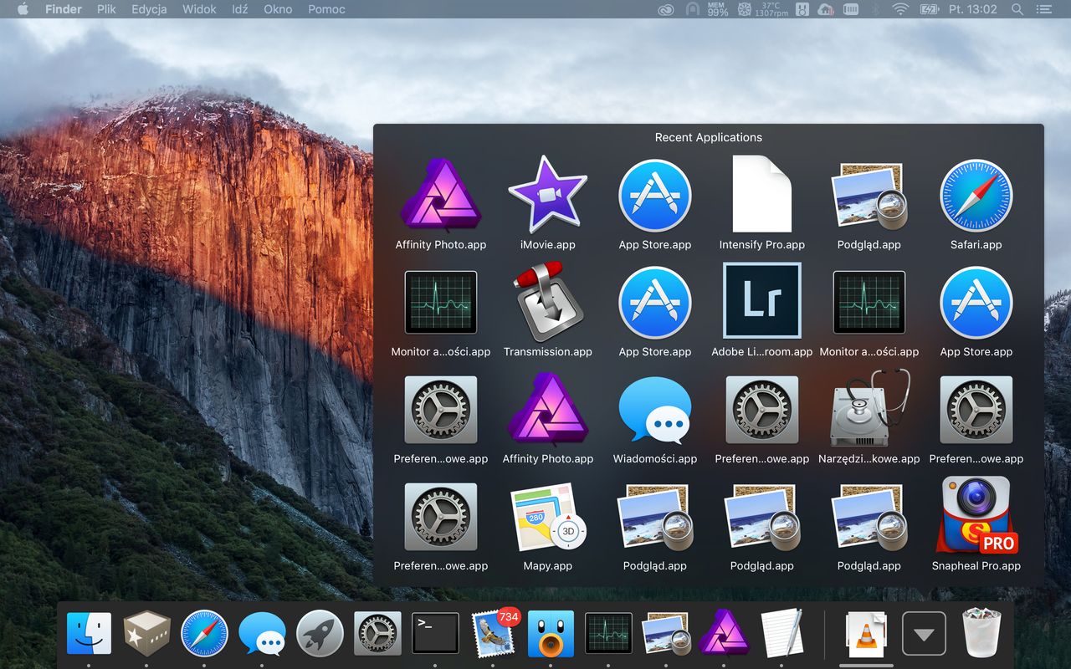The height and width of the screenshot is (669, 1071).
Task: Open the Plik menu
Action: click(105, 9)
